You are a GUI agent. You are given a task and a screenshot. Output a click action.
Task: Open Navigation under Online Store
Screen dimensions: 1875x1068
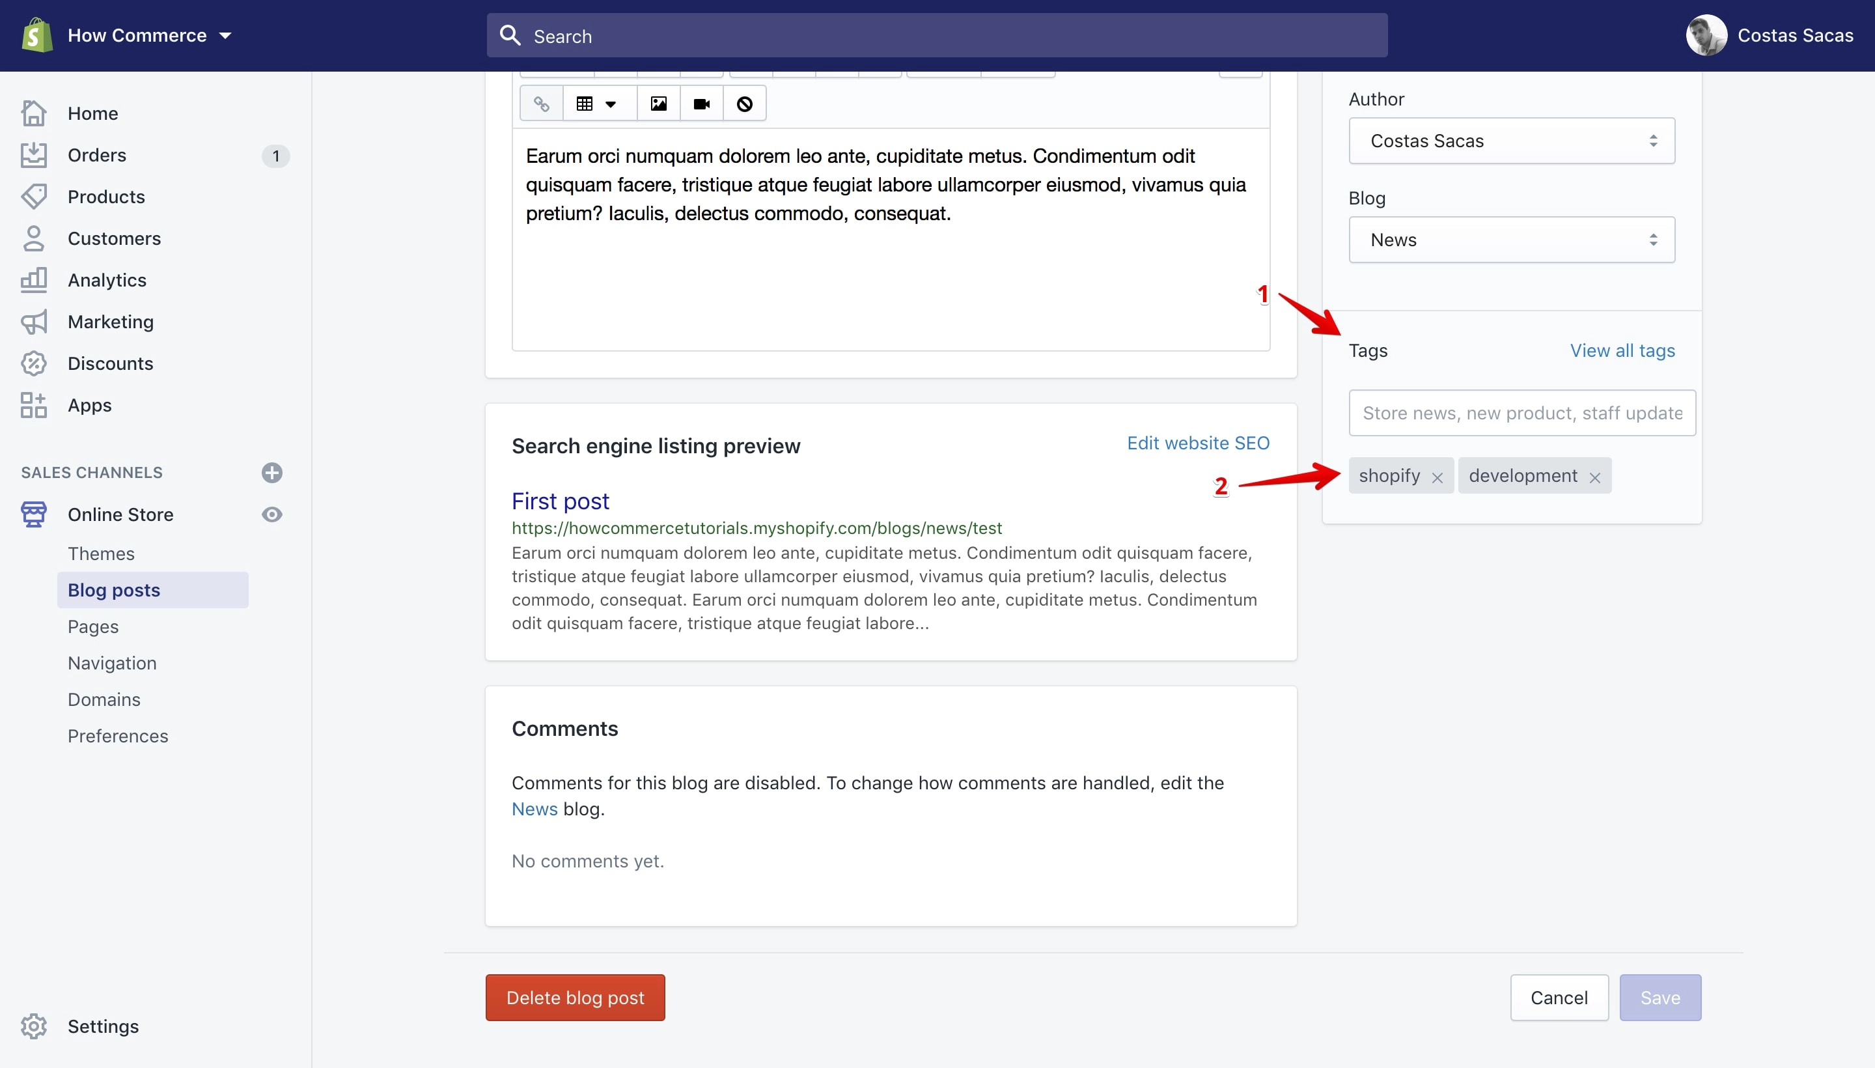tap(112, 663)
